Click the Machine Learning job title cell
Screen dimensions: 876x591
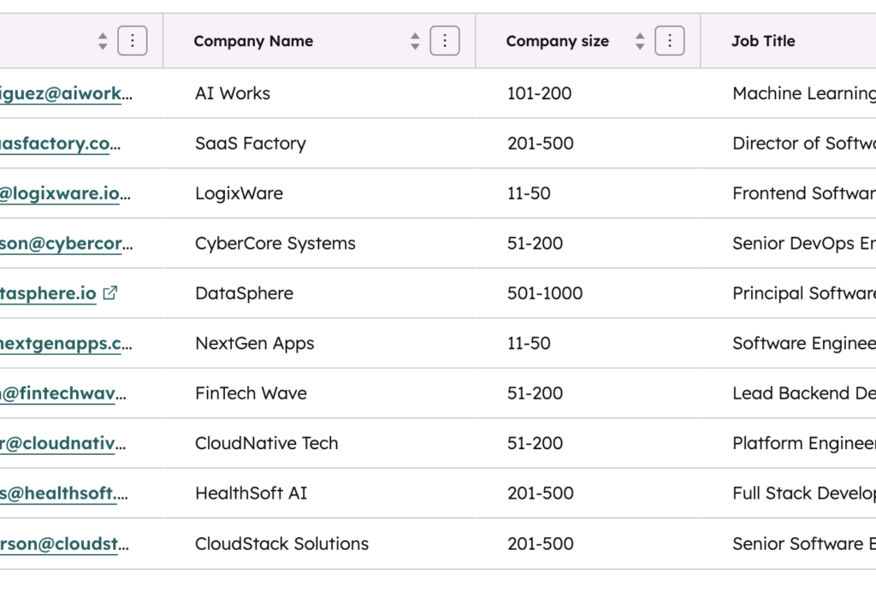point(802,93)
